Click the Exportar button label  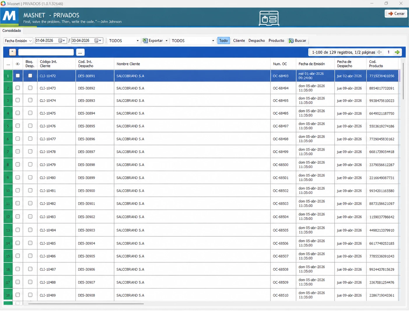pos(156,41)
